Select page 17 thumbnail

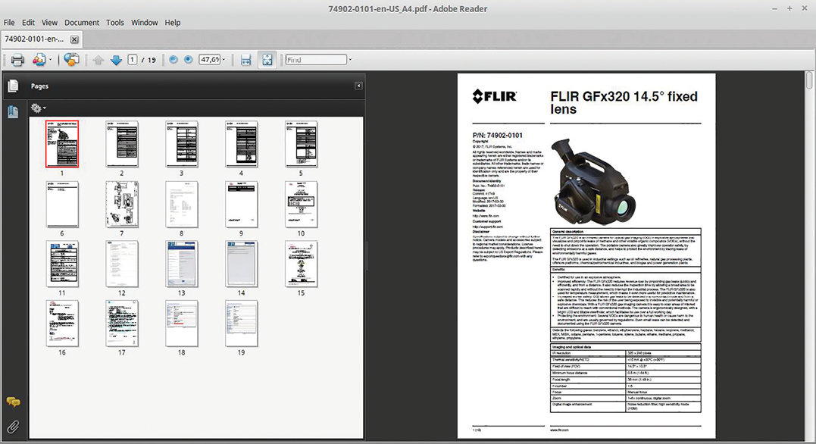click(122, 324)
